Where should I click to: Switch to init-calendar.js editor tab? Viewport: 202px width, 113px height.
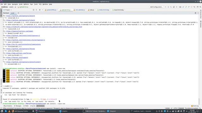click(80, 10)
